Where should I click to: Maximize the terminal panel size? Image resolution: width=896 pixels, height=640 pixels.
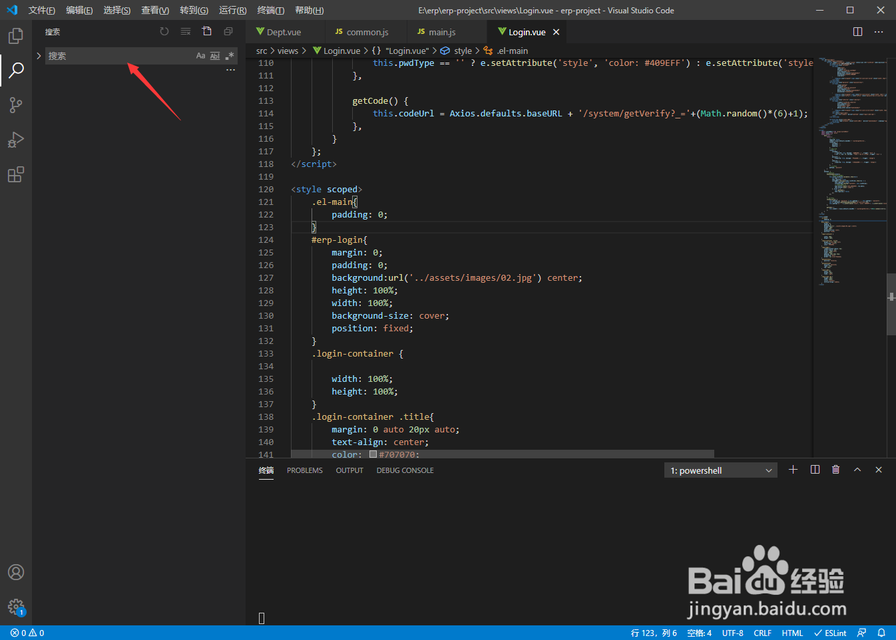tap(857, 470)
